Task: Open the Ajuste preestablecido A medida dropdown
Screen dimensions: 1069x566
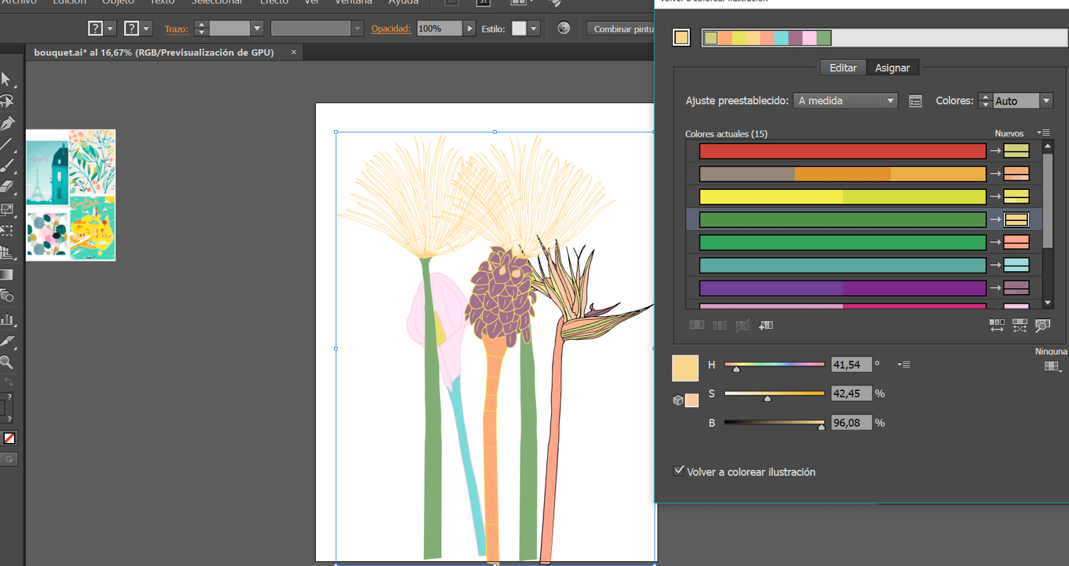Action: coord(845,101)
